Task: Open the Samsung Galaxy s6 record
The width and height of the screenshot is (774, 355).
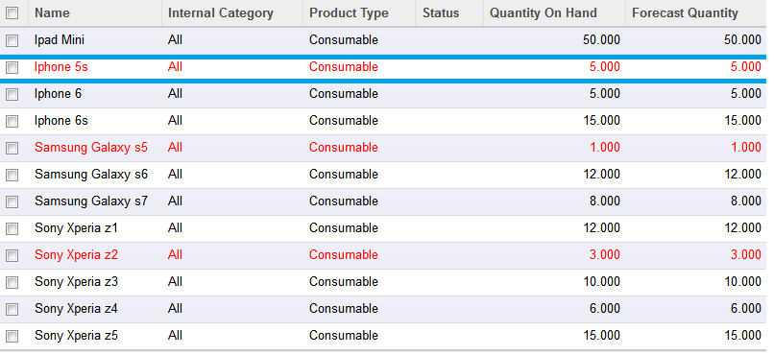Action: [x=91, y=175]
